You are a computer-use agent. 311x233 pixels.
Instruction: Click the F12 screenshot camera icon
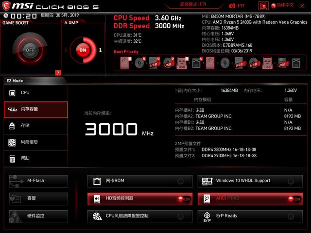tap(232, 6)
